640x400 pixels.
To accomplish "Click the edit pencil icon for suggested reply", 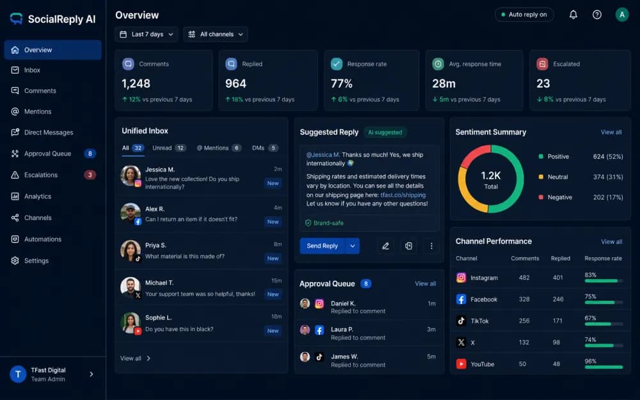I will point(385,246).
